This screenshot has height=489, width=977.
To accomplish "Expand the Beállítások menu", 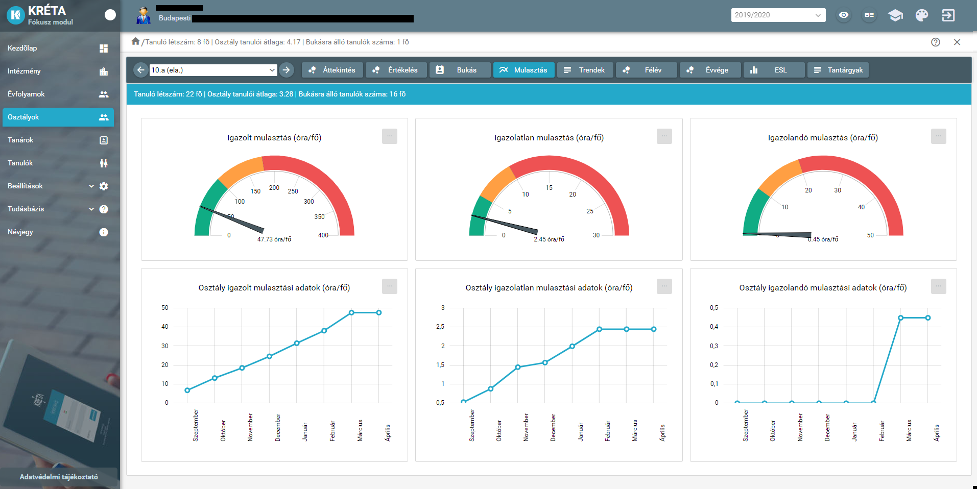I will 58,186.
